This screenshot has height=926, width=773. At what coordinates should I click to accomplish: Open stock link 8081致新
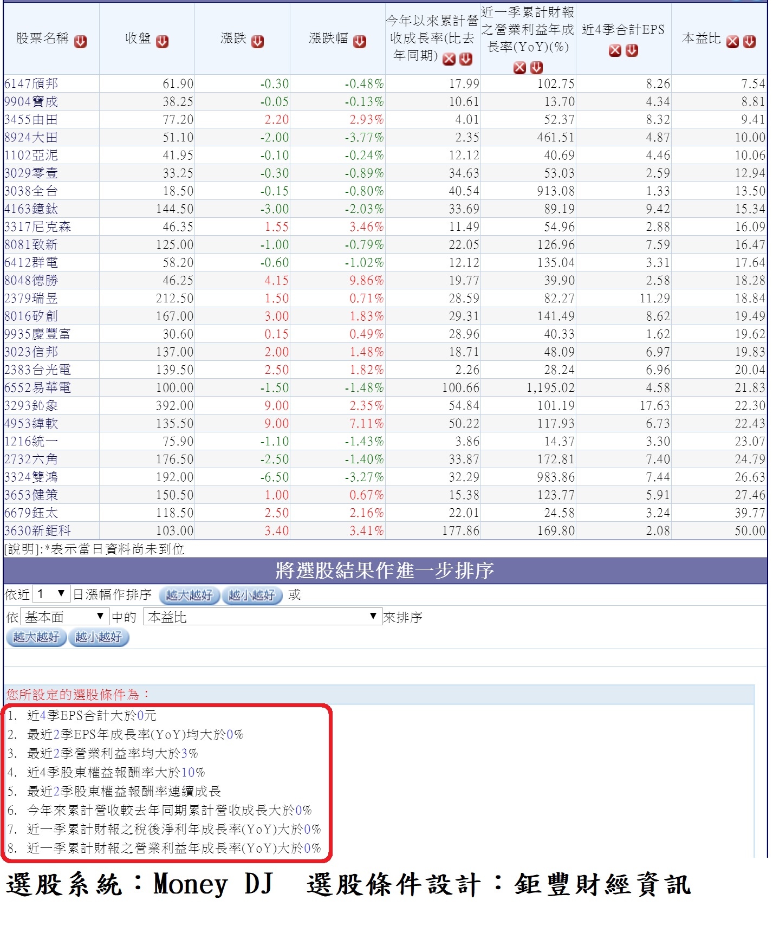tap(31, 245)
